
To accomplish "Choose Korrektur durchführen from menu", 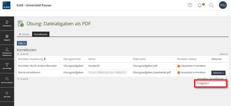I will click(210, 78).
